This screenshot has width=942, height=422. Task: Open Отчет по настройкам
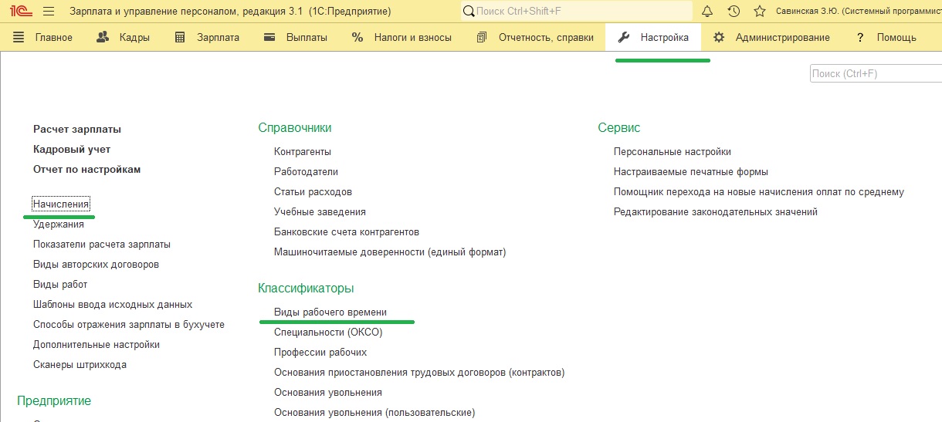click(87, 170)
